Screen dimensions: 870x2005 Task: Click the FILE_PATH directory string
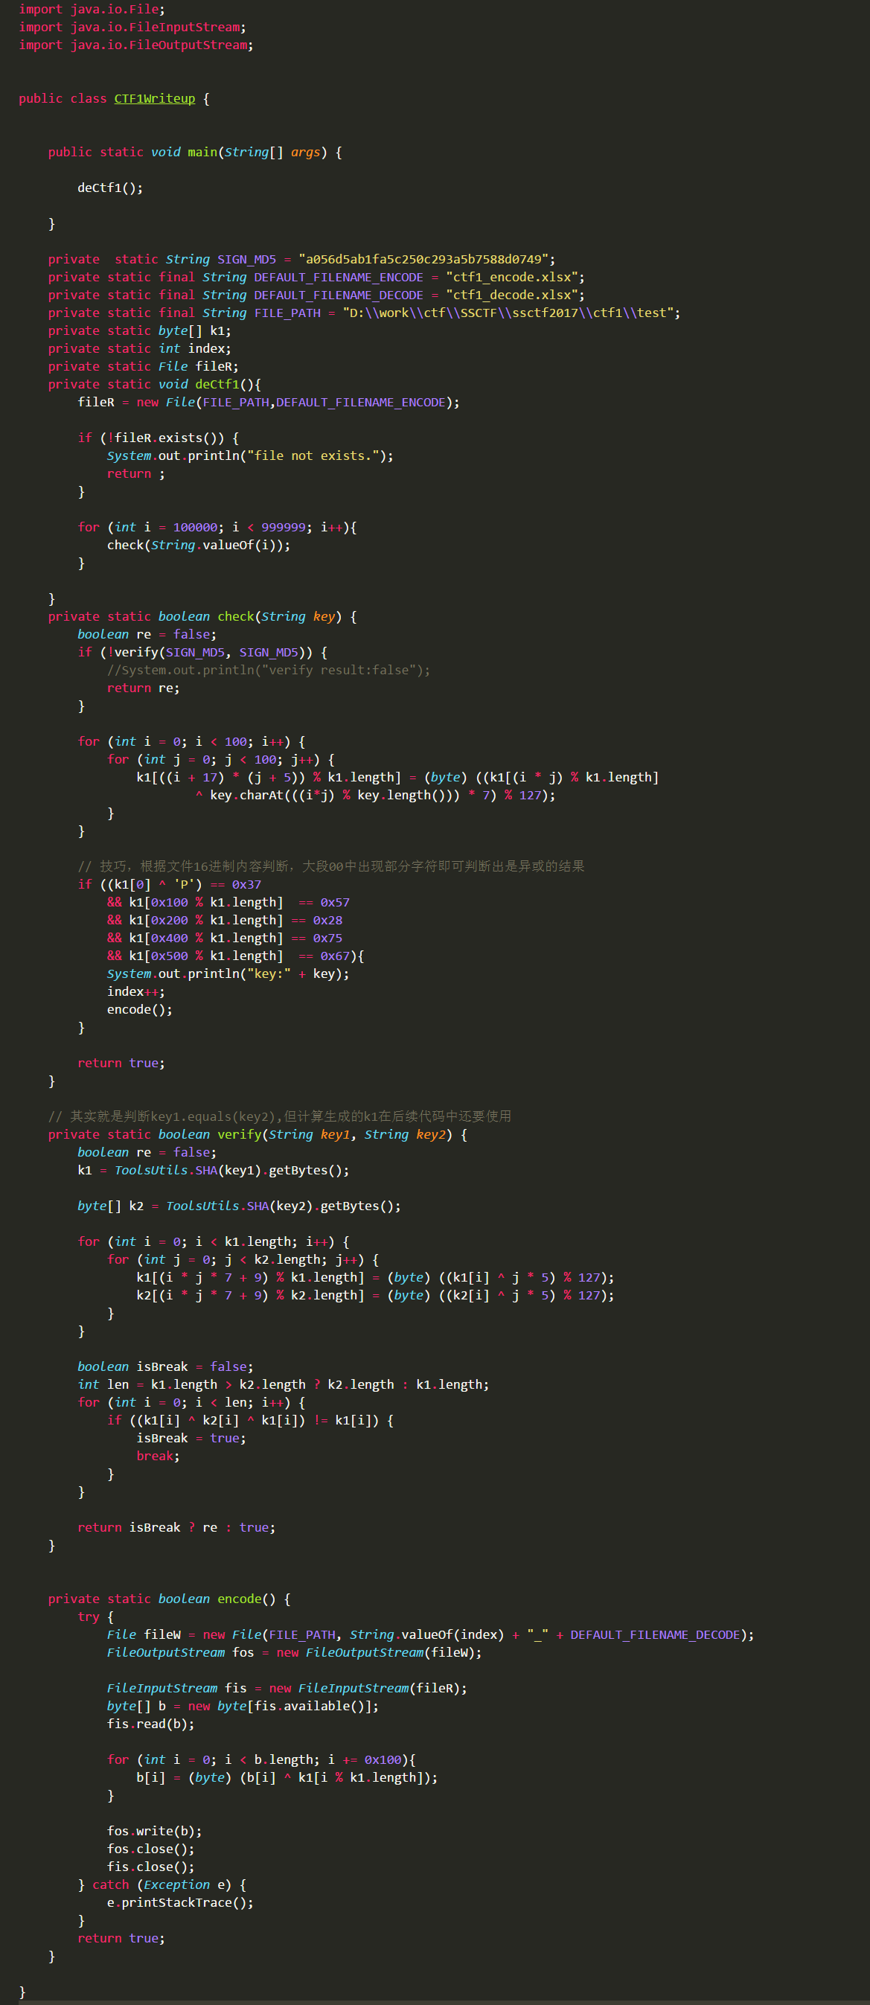pos(508,313)
